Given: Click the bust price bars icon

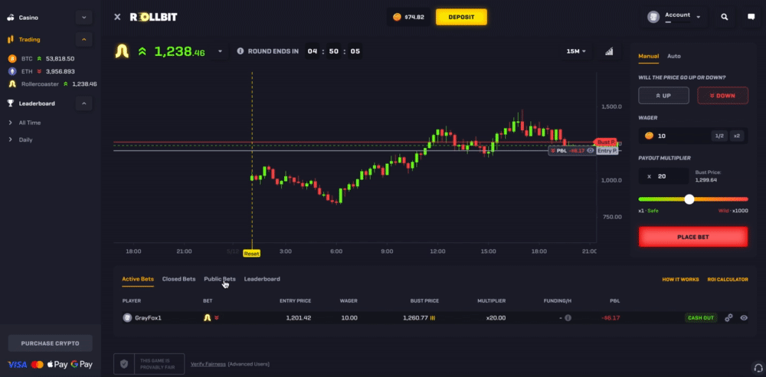Looking at the screenshot, I should [433, 318].
